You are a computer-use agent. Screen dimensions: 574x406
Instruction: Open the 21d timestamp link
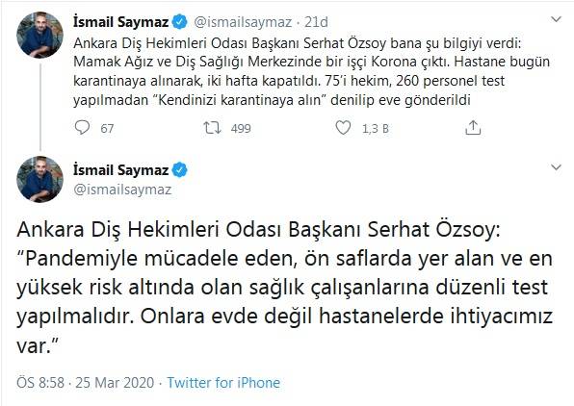(x=316, y=22)
